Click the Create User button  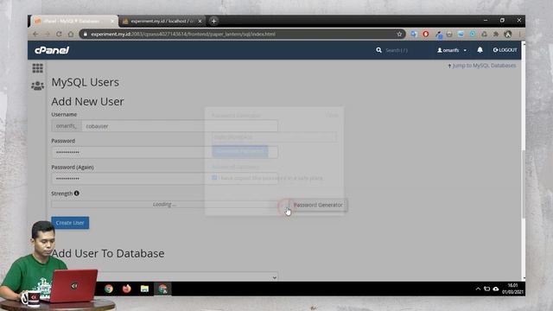[x=70, y=223]
